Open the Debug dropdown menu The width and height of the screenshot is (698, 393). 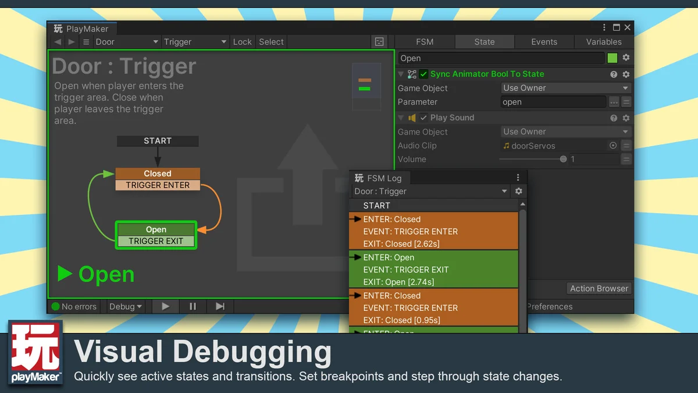click(x=125, y=306)
